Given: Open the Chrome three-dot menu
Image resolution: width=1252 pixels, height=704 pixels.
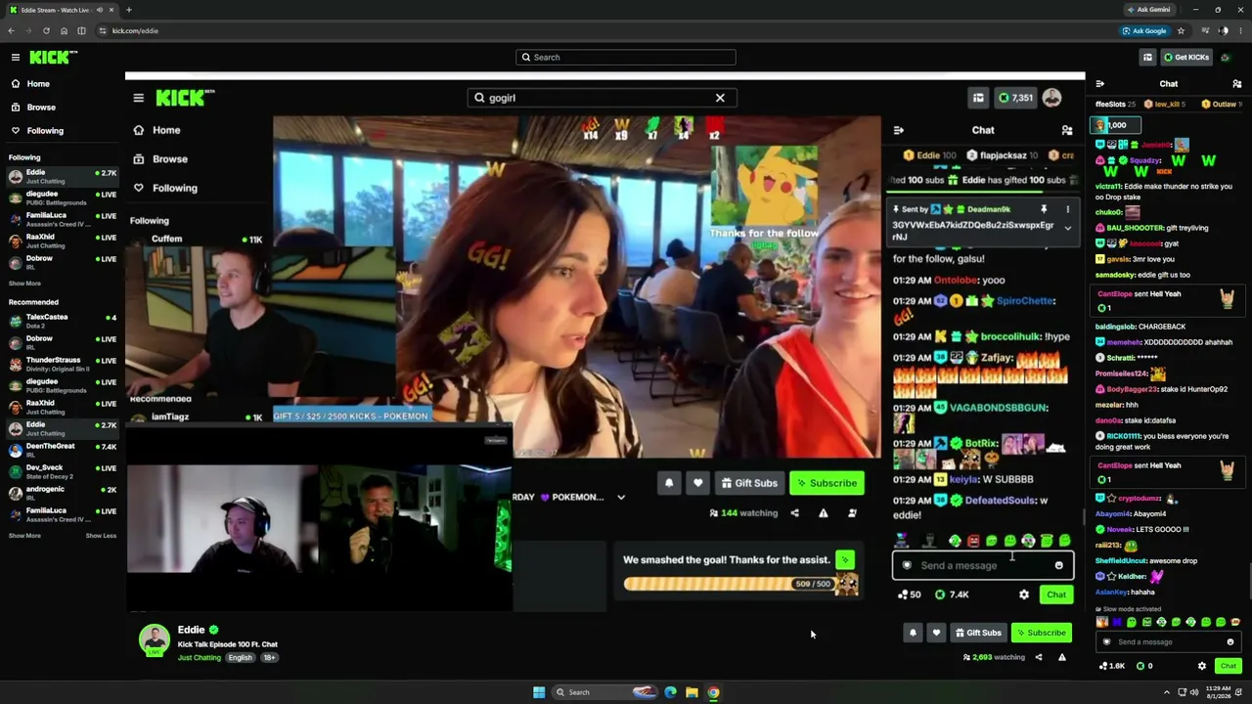Looking at the screenshot, I should [x=1240, y=30].
